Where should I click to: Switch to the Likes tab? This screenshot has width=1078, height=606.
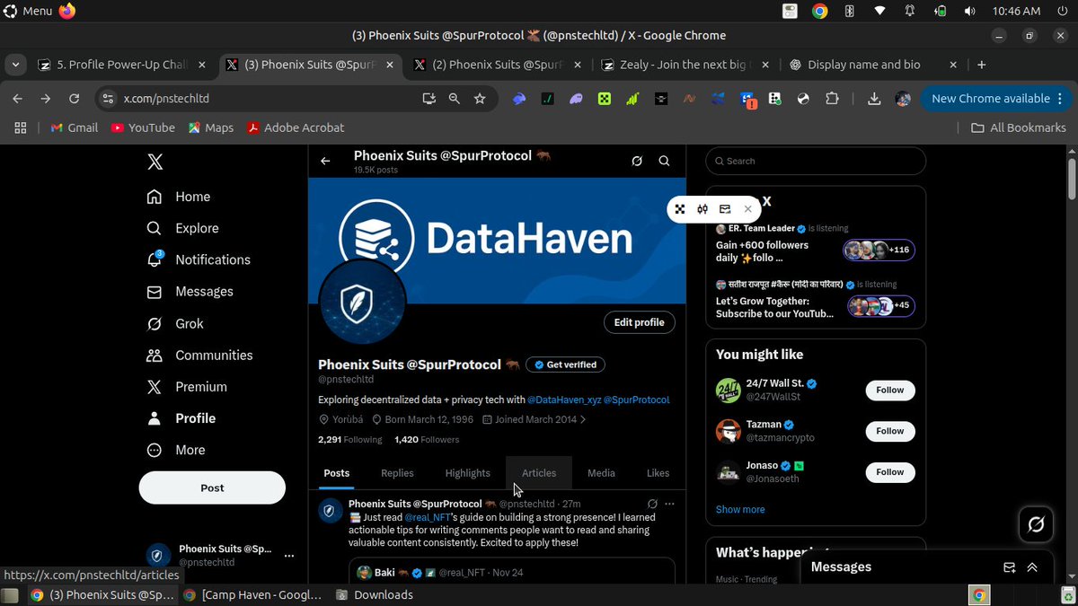coord(658,473)
